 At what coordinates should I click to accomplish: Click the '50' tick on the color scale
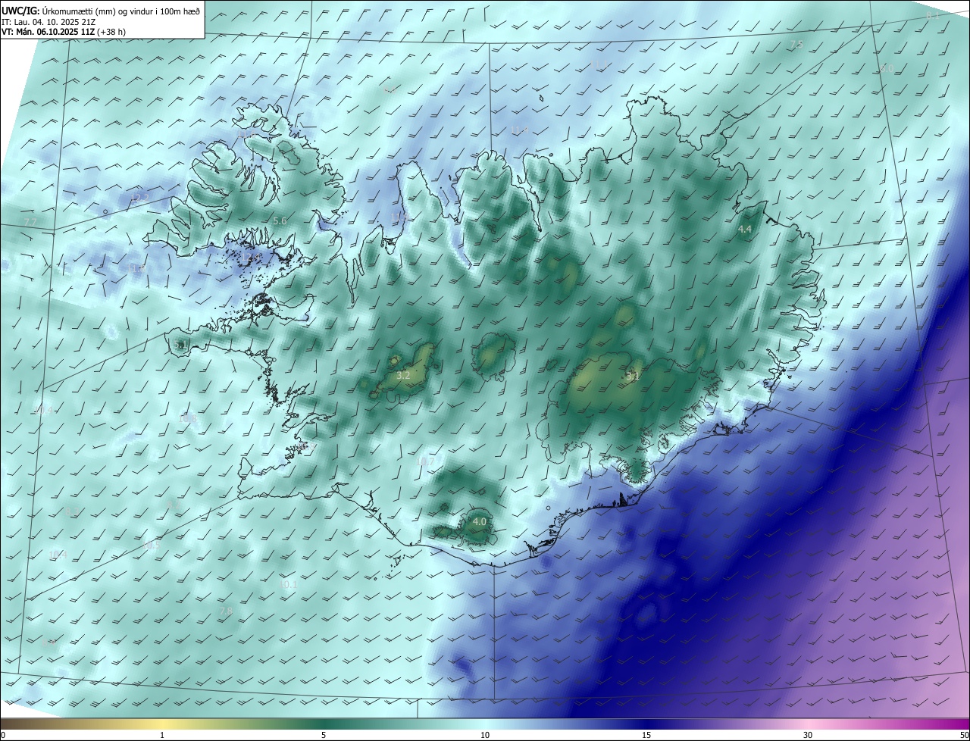[964, 735]
